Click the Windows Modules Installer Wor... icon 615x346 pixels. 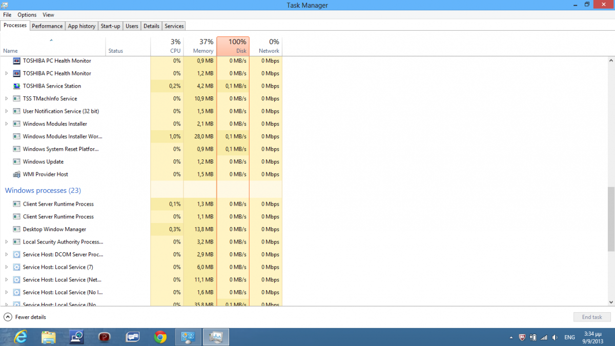point(16,136)
